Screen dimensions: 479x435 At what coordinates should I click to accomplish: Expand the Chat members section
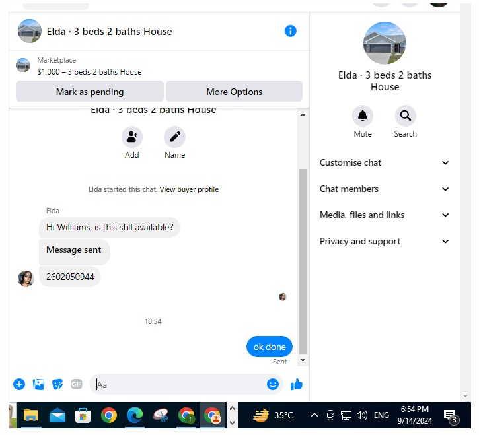385,189
